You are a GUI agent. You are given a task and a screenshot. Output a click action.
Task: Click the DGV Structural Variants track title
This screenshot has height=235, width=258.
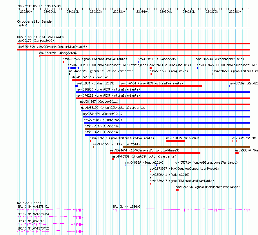pyautogui.click(x=41, y=37)
